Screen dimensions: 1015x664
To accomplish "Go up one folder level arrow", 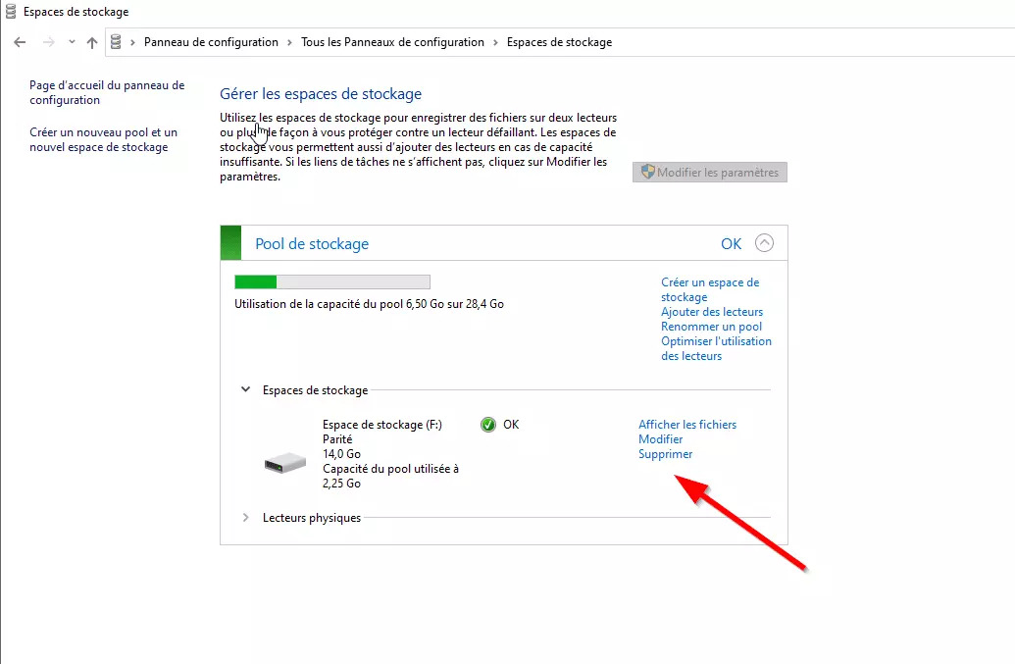I will pos(92,42).
